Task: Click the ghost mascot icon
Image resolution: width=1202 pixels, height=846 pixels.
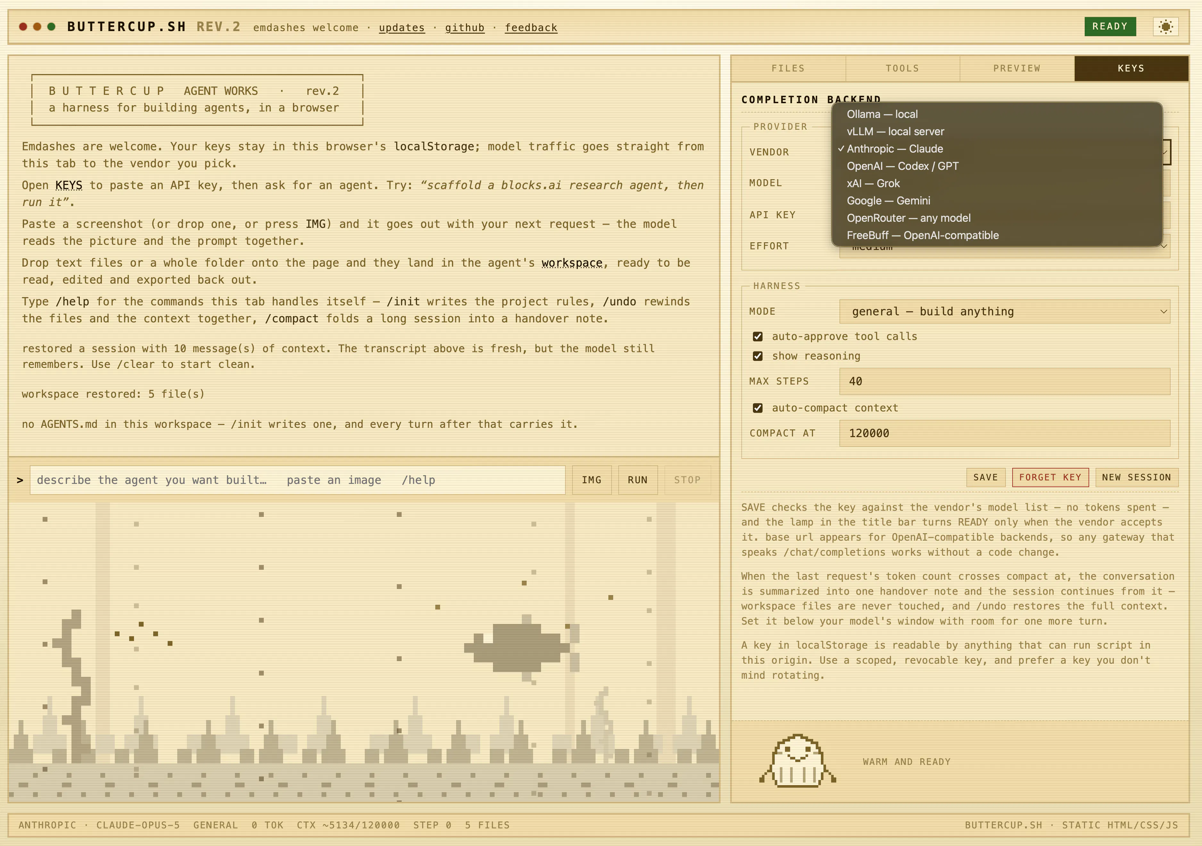Action: [797, 760]
